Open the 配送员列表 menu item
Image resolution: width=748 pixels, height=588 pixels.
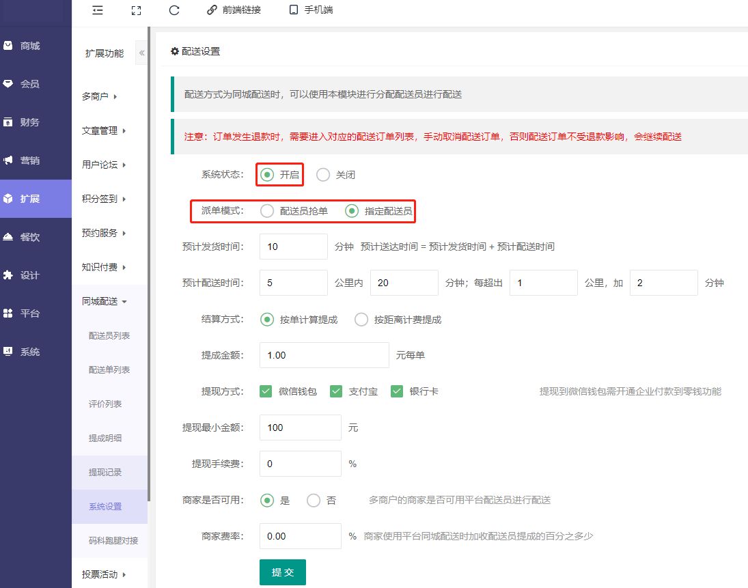(109, 336)
